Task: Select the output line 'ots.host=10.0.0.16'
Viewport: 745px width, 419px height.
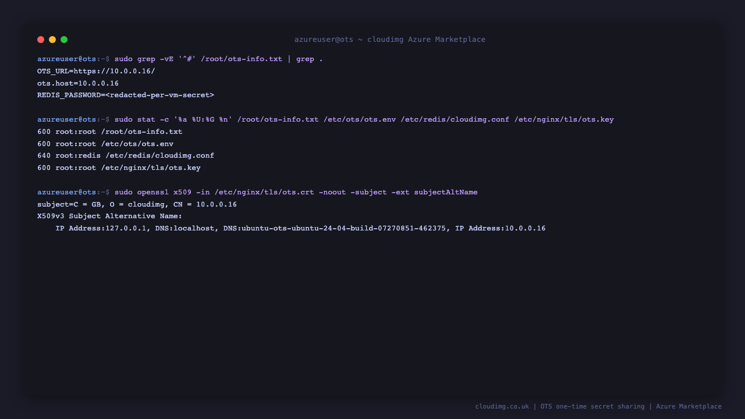Action: click(x=78, y=83)
